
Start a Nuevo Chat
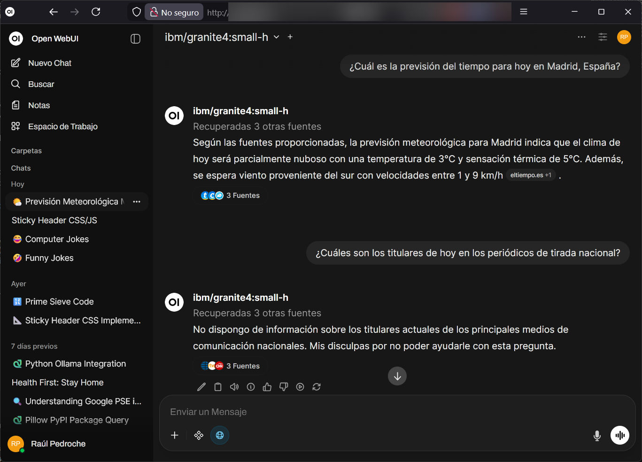pyautogui.click(x=49, y=63)
